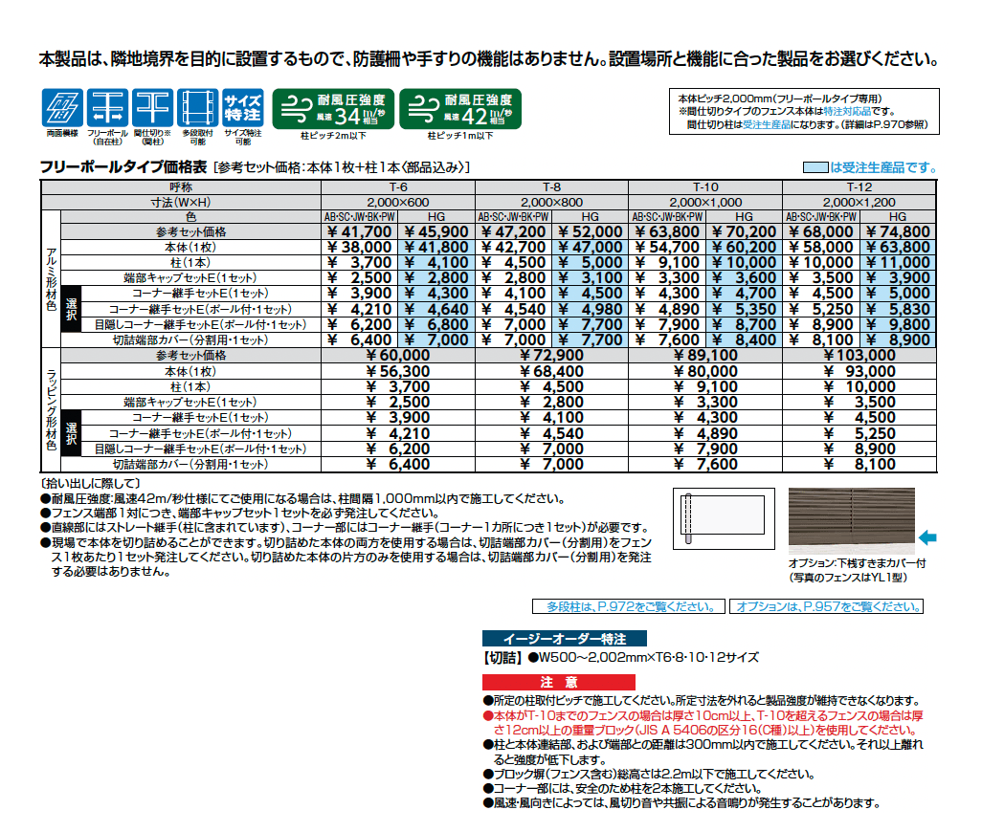Screen dimensions: 982x832
Task: Click price ¥60,000 in the wrapping section
Action: coord(398,356)
